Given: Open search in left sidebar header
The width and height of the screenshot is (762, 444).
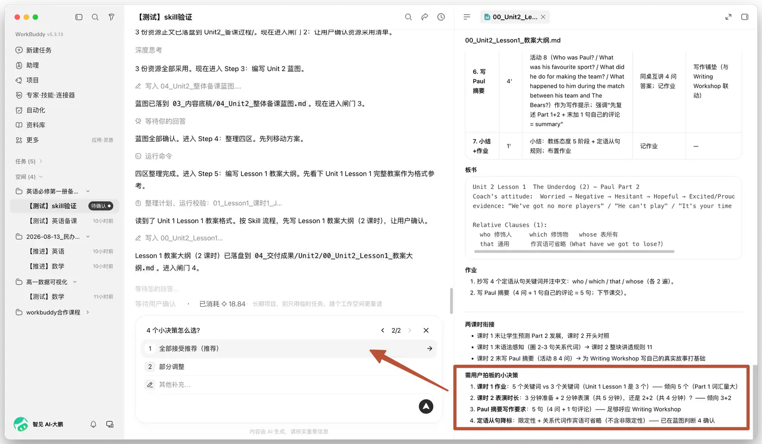Looking at the screenshot, I should 95,17.
